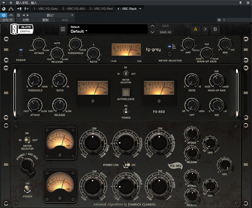The width and height of the screenshot is (252, 208).
Task: Toggle the FG-Red AUTORELEASE button
Action: pyautogui.click(x=126, y=92)
